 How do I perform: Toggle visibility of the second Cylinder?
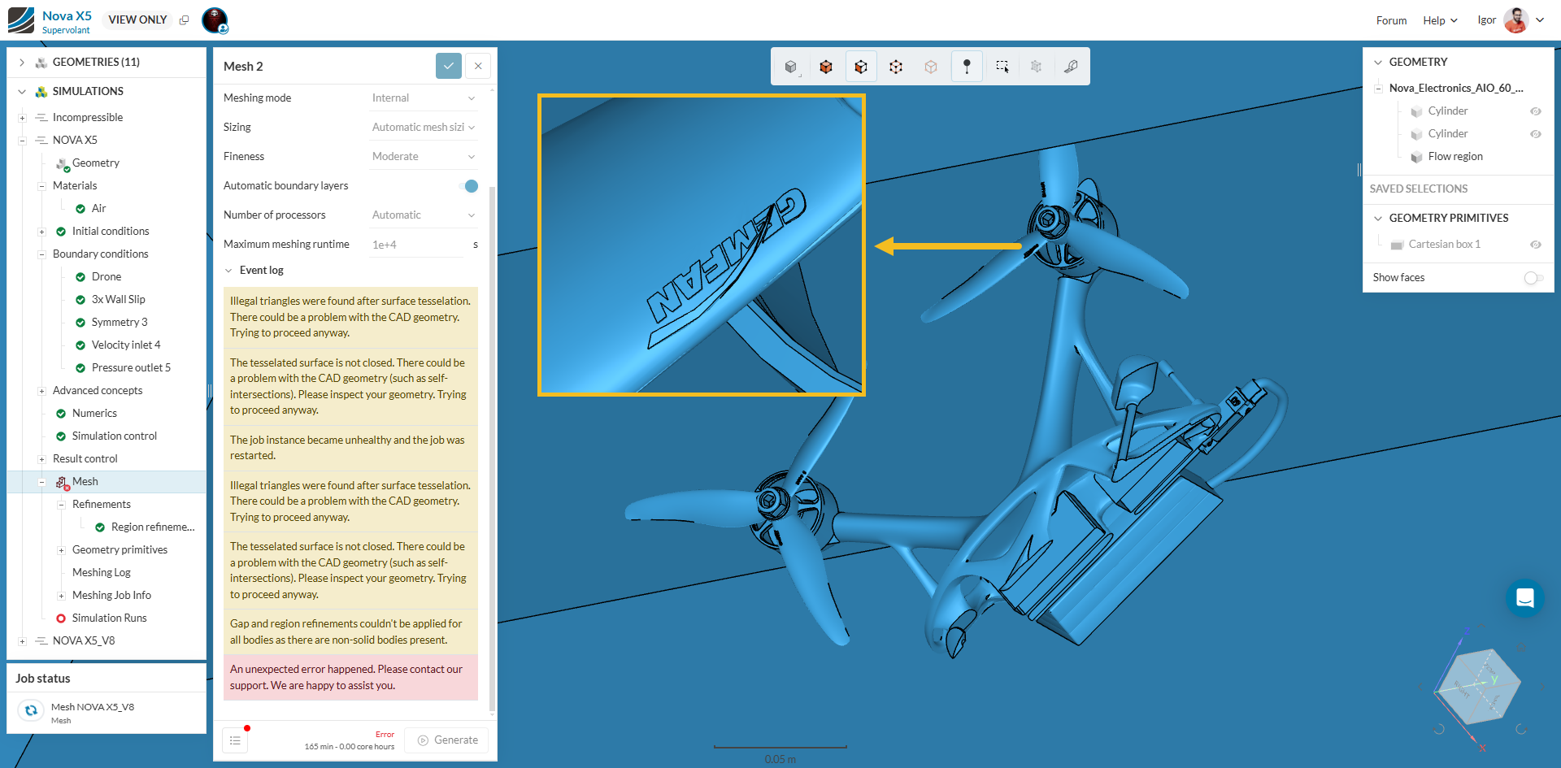(x=1536, y=134)
